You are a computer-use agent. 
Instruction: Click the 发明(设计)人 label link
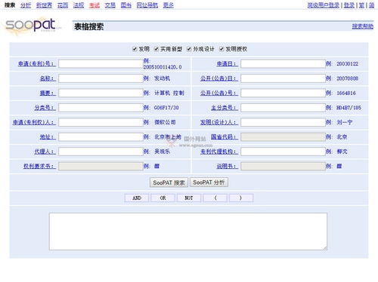point(219,122)
